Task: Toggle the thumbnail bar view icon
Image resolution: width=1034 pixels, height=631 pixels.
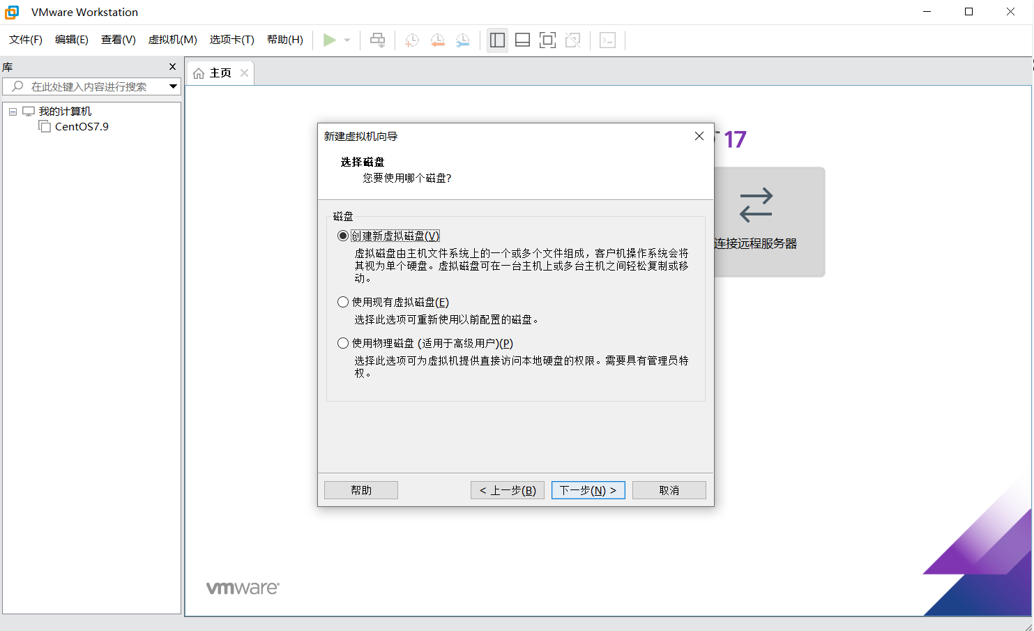Action: pyautogui.click(x=523, y=40)
